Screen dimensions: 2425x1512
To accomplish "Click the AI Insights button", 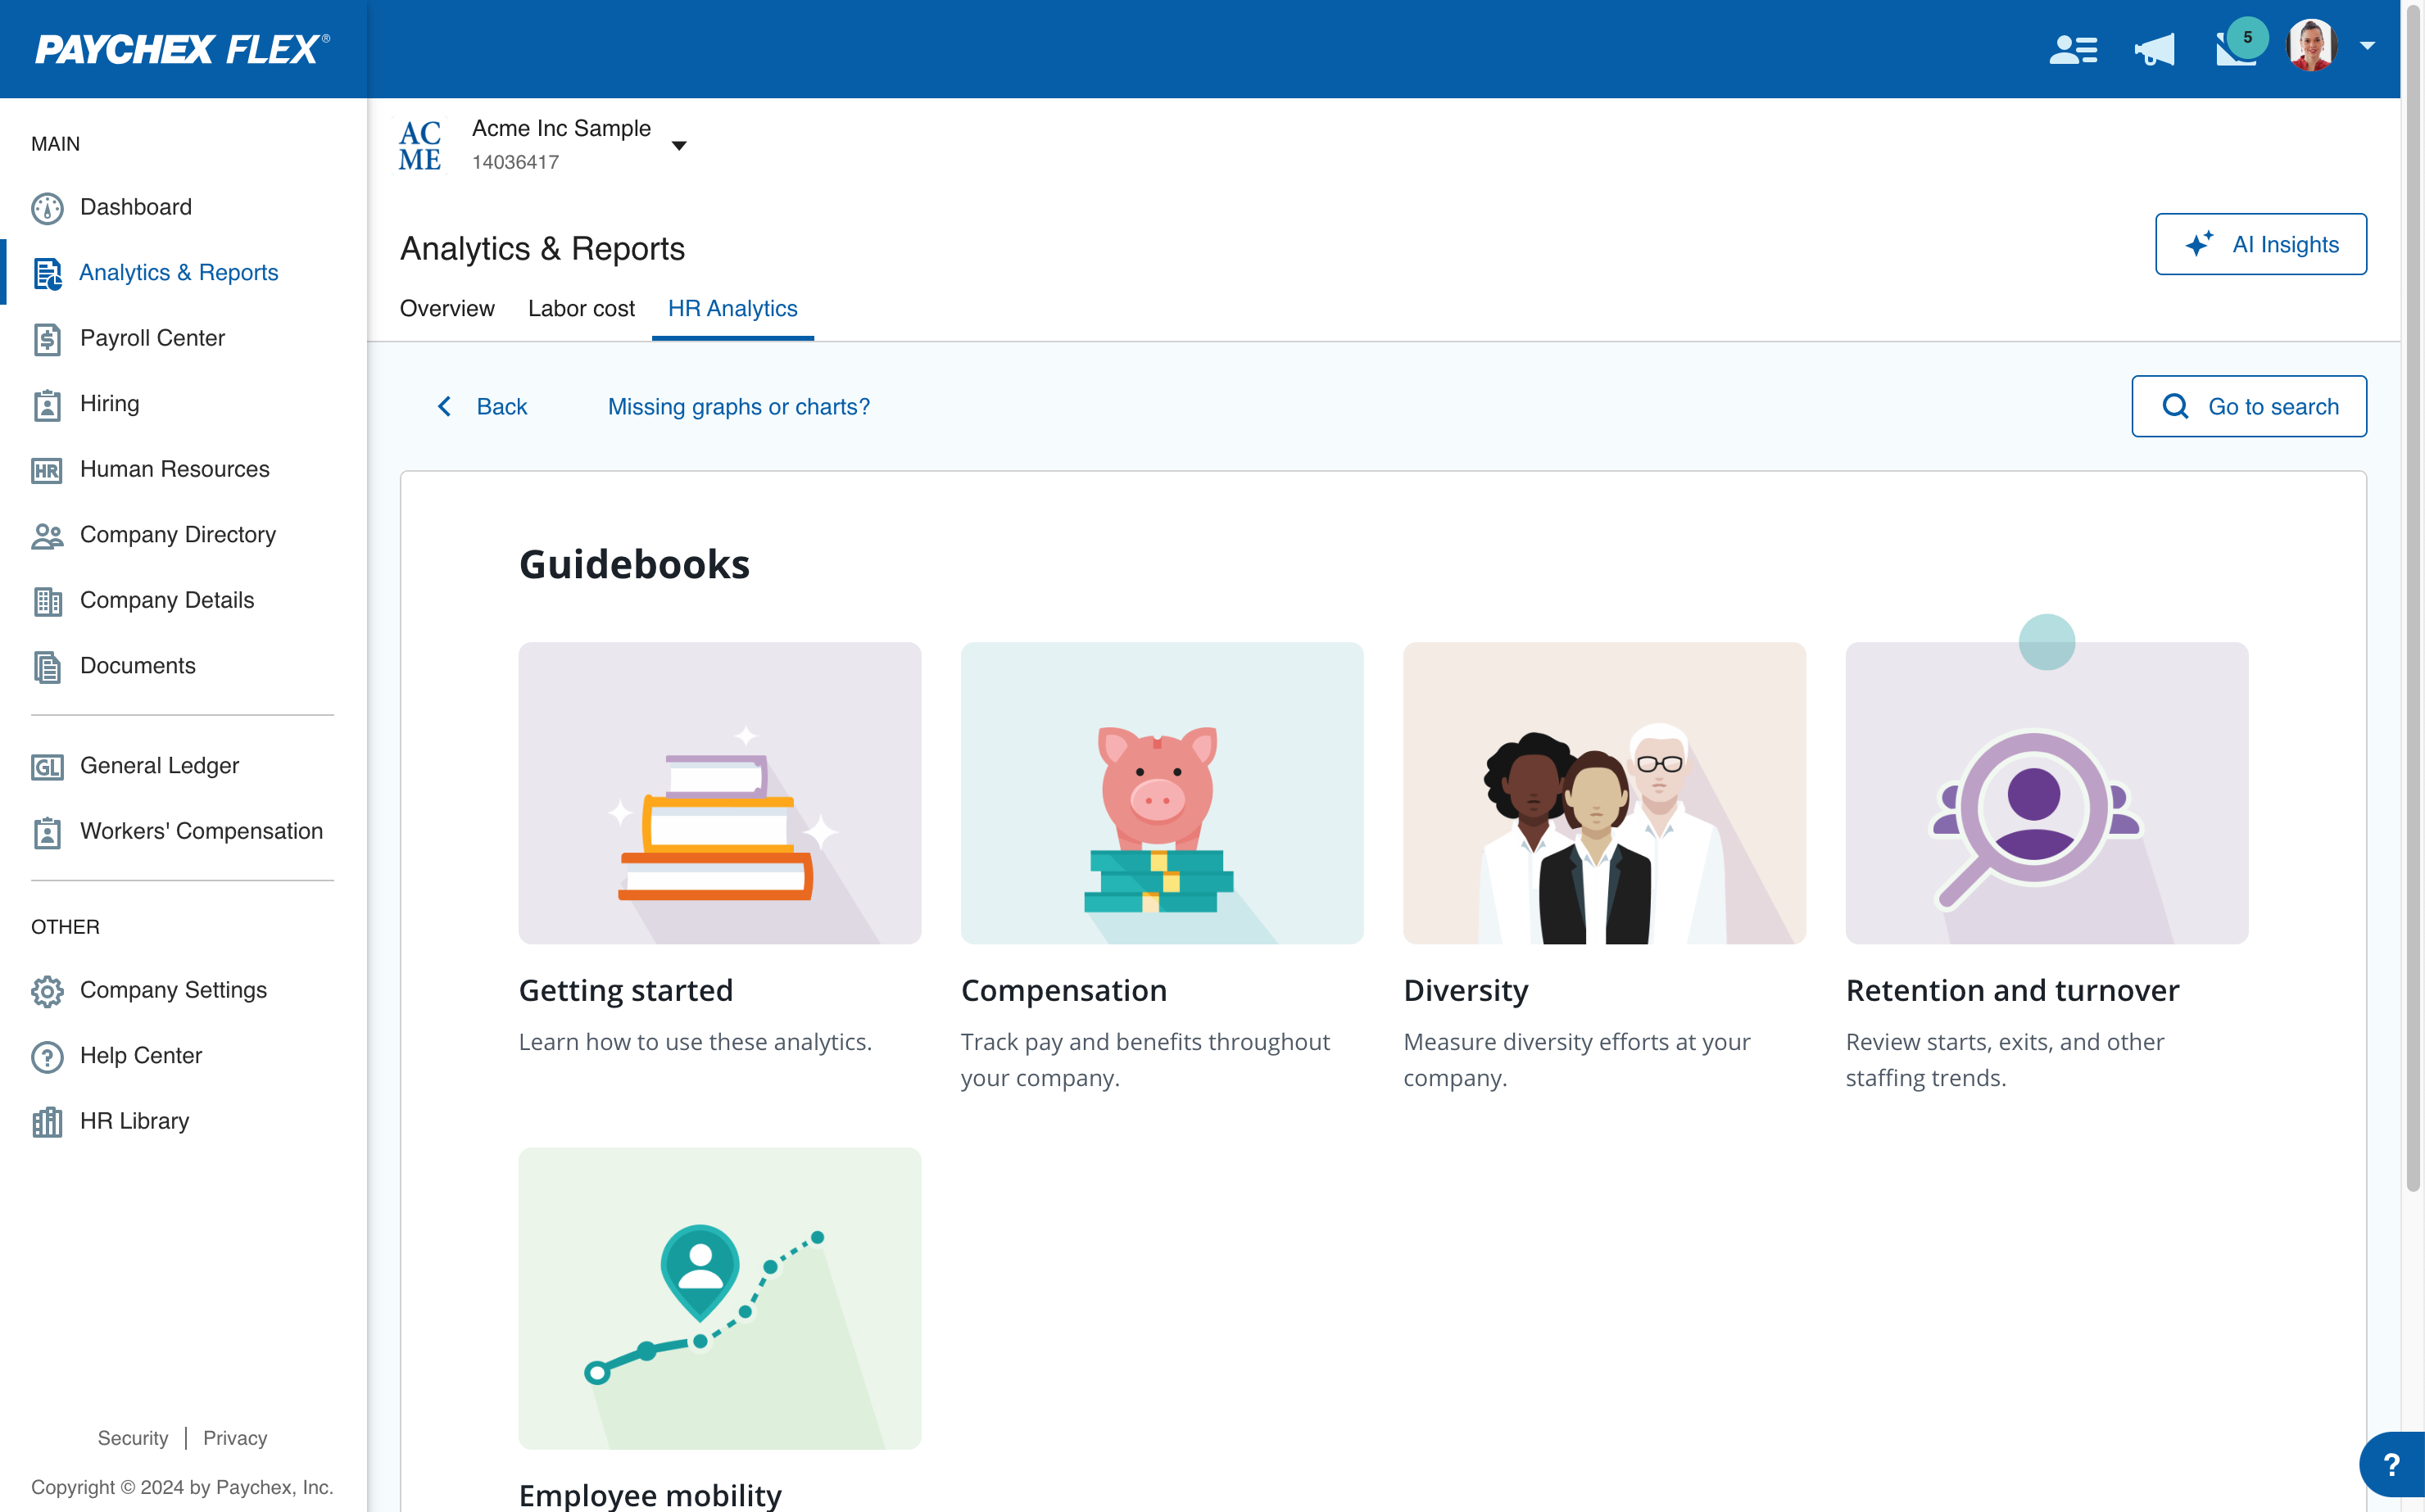I will point(2260,244).
